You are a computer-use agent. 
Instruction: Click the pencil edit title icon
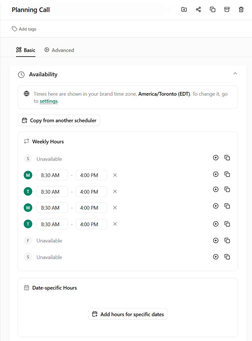[169, 10]
